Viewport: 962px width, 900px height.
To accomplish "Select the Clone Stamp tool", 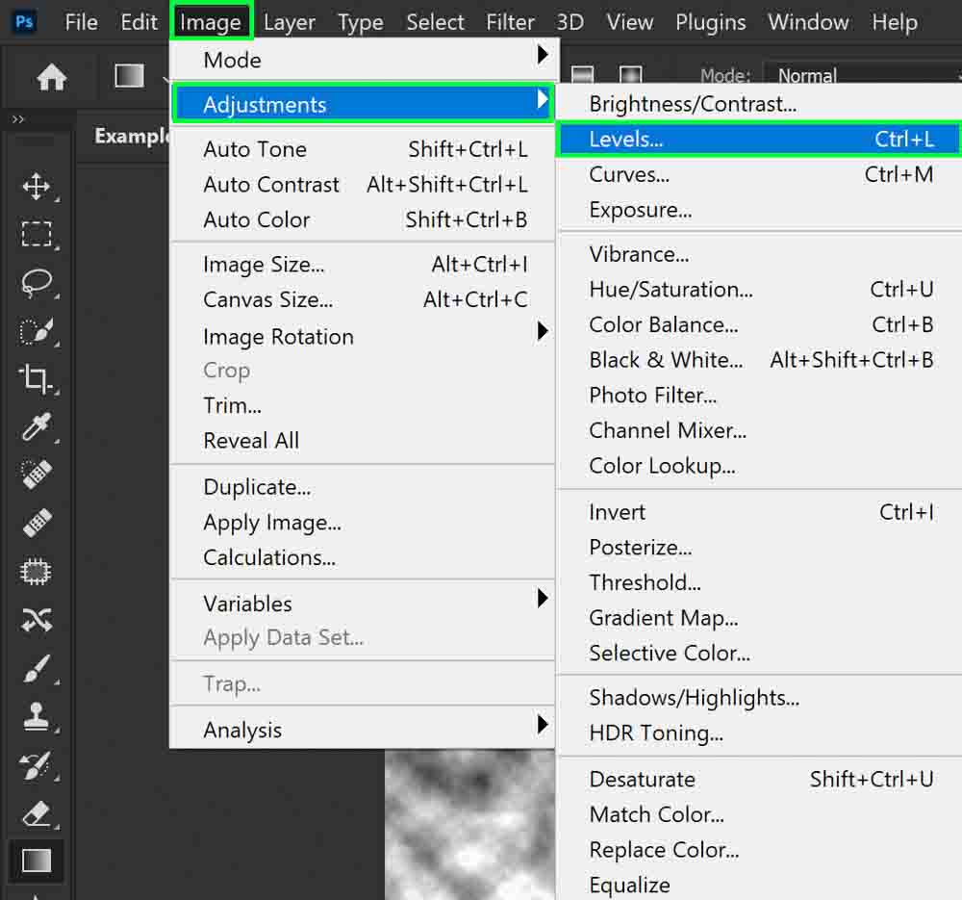I will click(37, 716).
